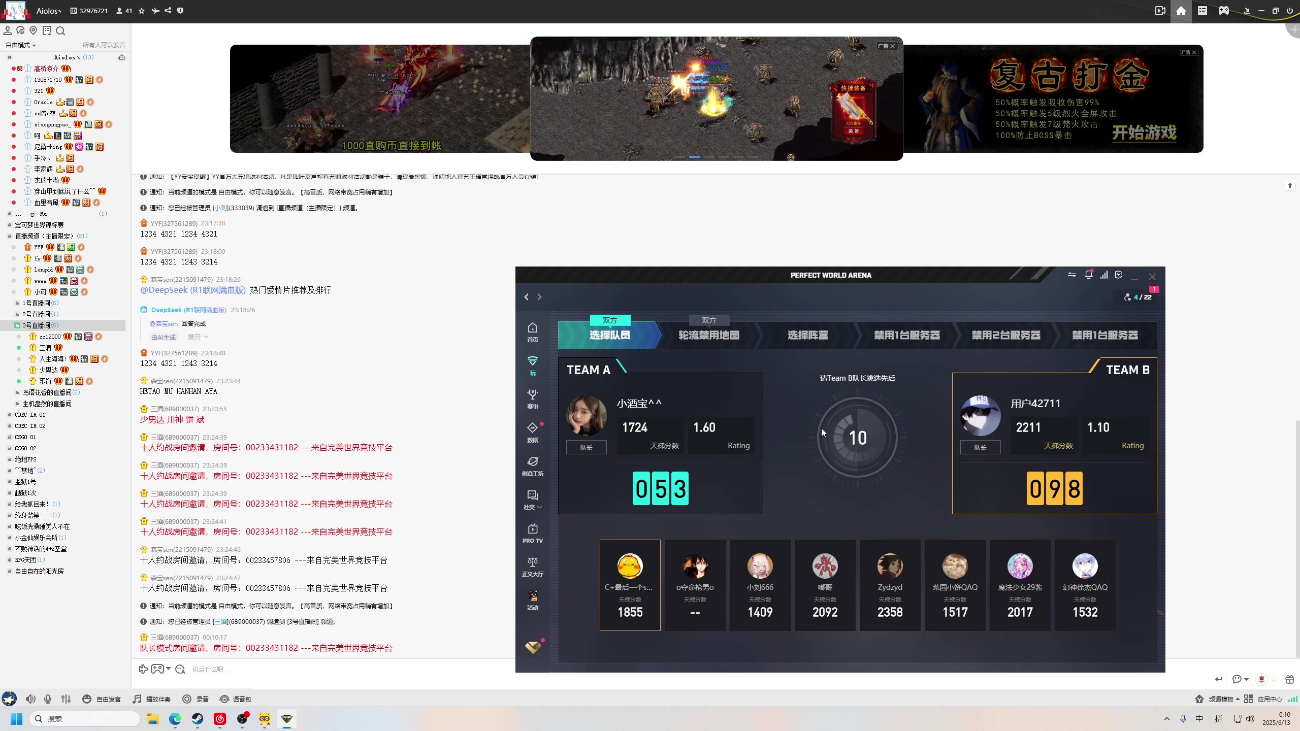Toggle 播放伴奏 accompaniment playback
The image size is (1300, 731).
[151, 699]
